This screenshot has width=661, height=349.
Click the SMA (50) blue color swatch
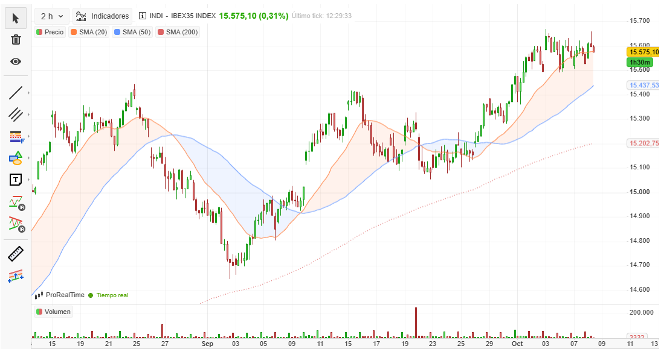click(117, 32)
